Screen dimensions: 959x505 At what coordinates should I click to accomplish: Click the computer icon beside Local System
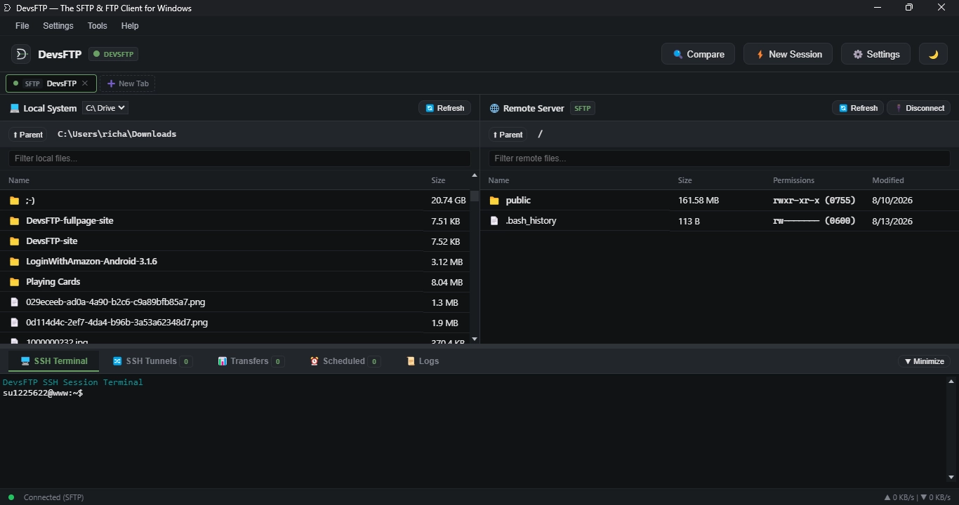(14, 109)
